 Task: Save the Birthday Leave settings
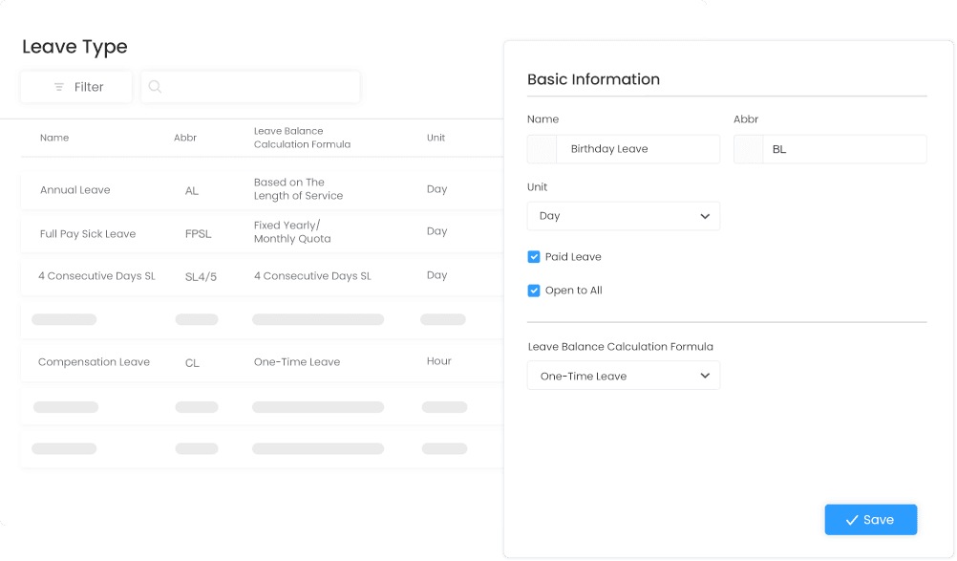(x=870, y=520)
